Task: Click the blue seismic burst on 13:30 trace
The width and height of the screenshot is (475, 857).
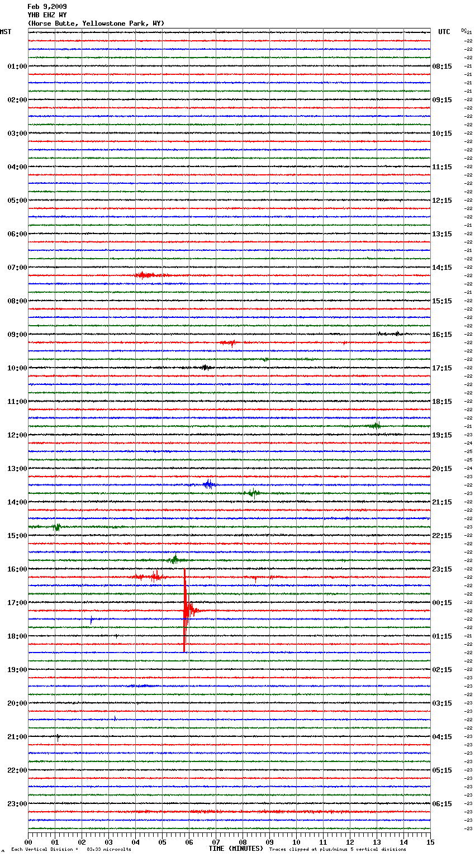Action: [x=209, y=484]
